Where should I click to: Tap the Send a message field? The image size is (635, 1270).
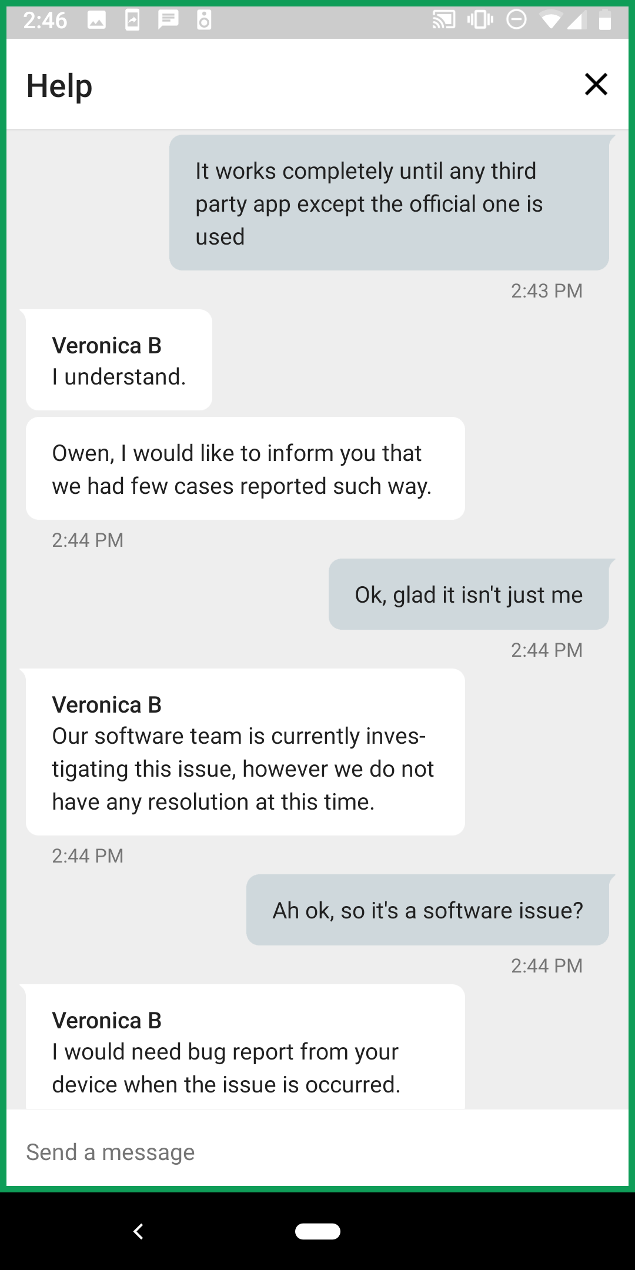pyautogui.click(x=317, y=1152)
